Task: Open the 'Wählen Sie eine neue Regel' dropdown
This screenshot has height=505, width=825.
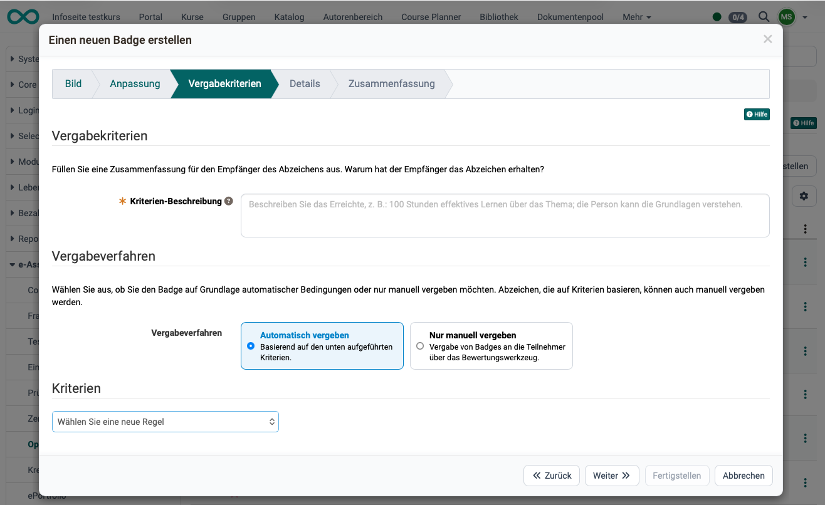Action: [x=166, y=422]
